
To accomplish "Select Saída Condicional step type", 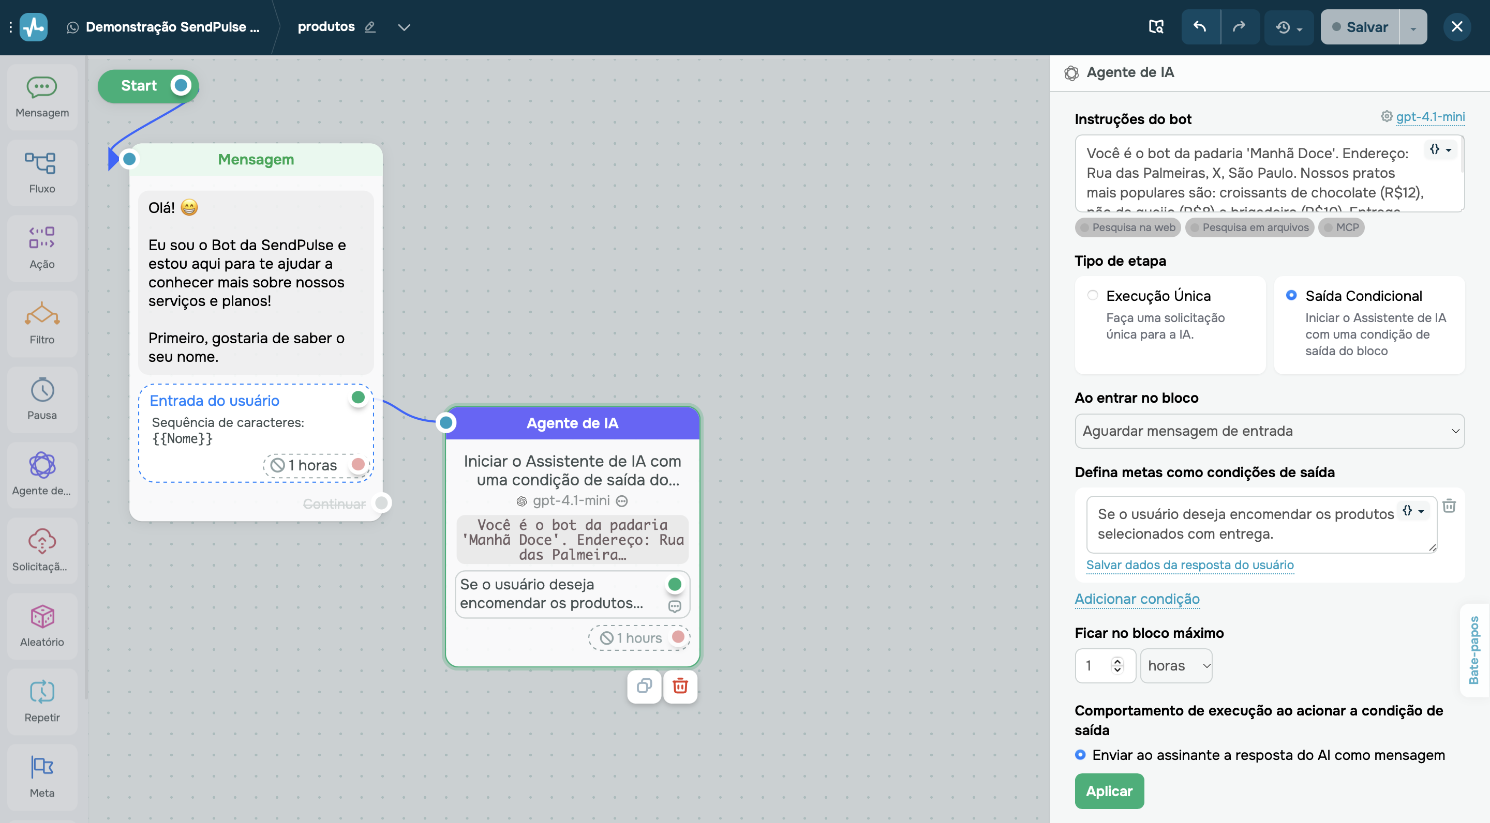I will point(1369,325).
